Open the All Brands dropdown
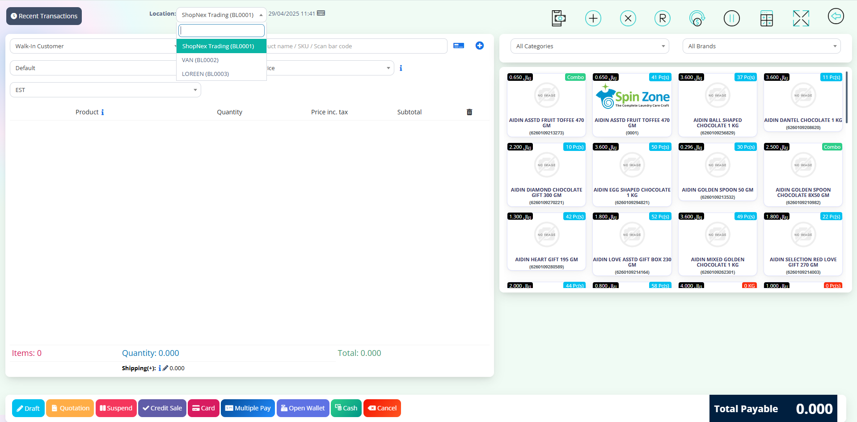This screenshot has width=857, height=422. pos(761,46)
